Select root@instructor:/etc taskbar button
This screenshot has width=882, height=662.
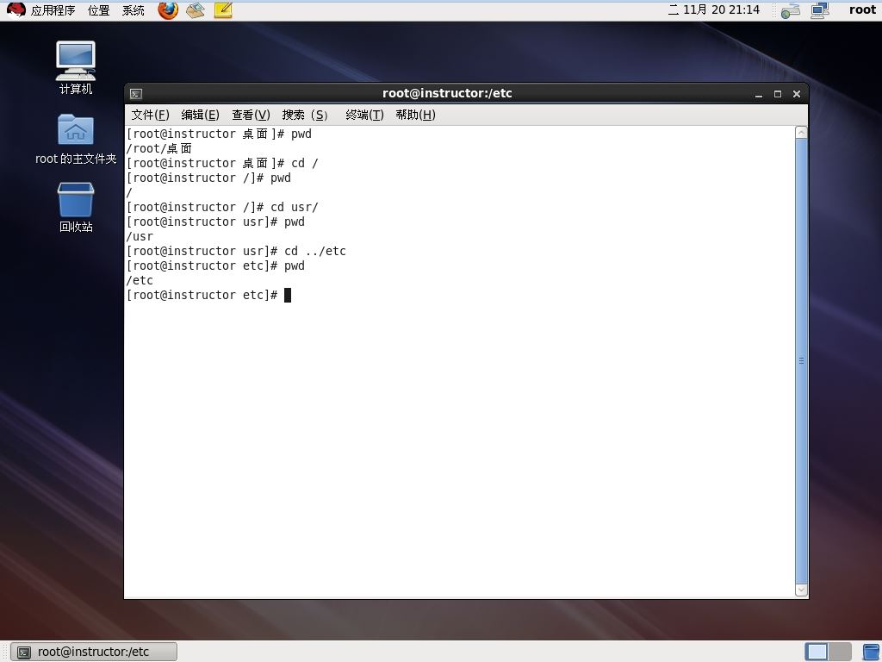(94, 652)
